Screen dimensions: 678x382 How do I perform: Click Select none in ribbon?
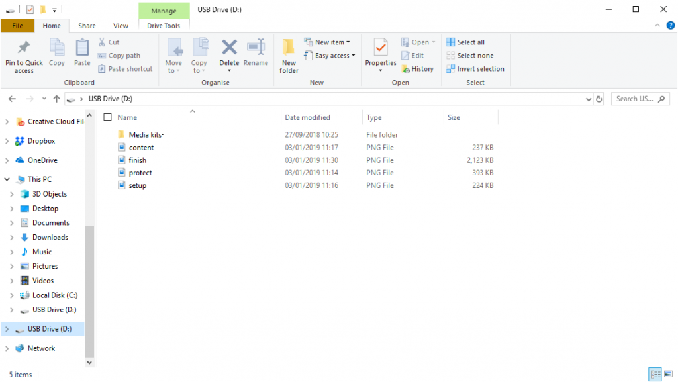pyautogui.click(x=469, y=56)
